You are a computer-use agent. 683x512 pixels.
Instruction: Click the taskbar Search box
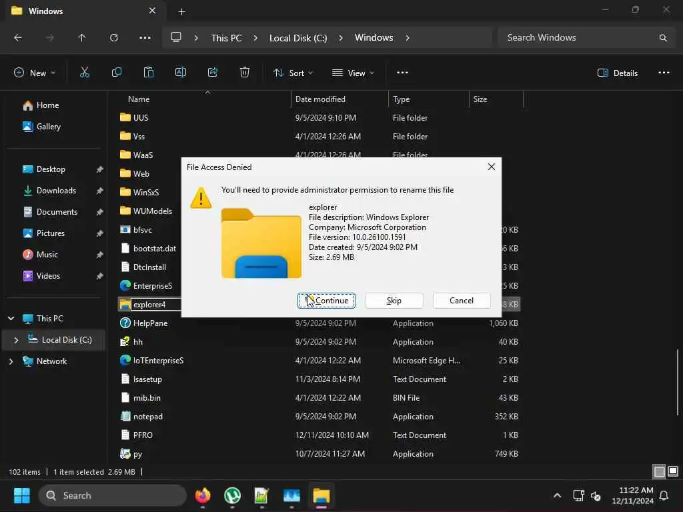coord(113,495)
